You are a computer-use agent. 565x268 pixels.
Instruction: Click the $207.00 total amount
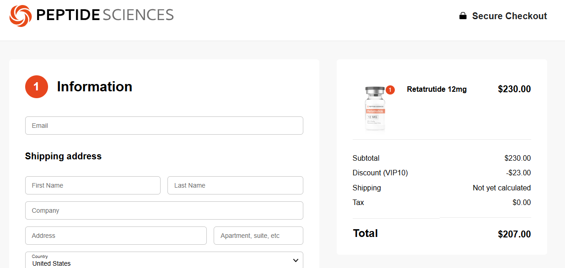pyautogui.click(x=514, y=234)
